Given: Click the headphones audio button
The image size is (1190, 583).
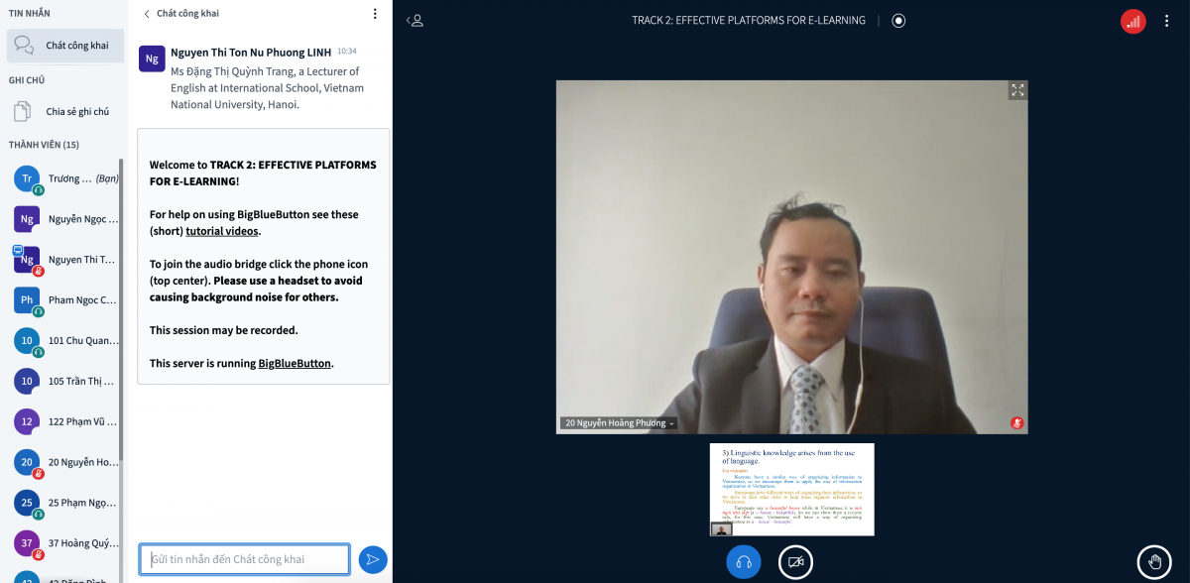Looking at the screenshot, I should pos(744,562).
